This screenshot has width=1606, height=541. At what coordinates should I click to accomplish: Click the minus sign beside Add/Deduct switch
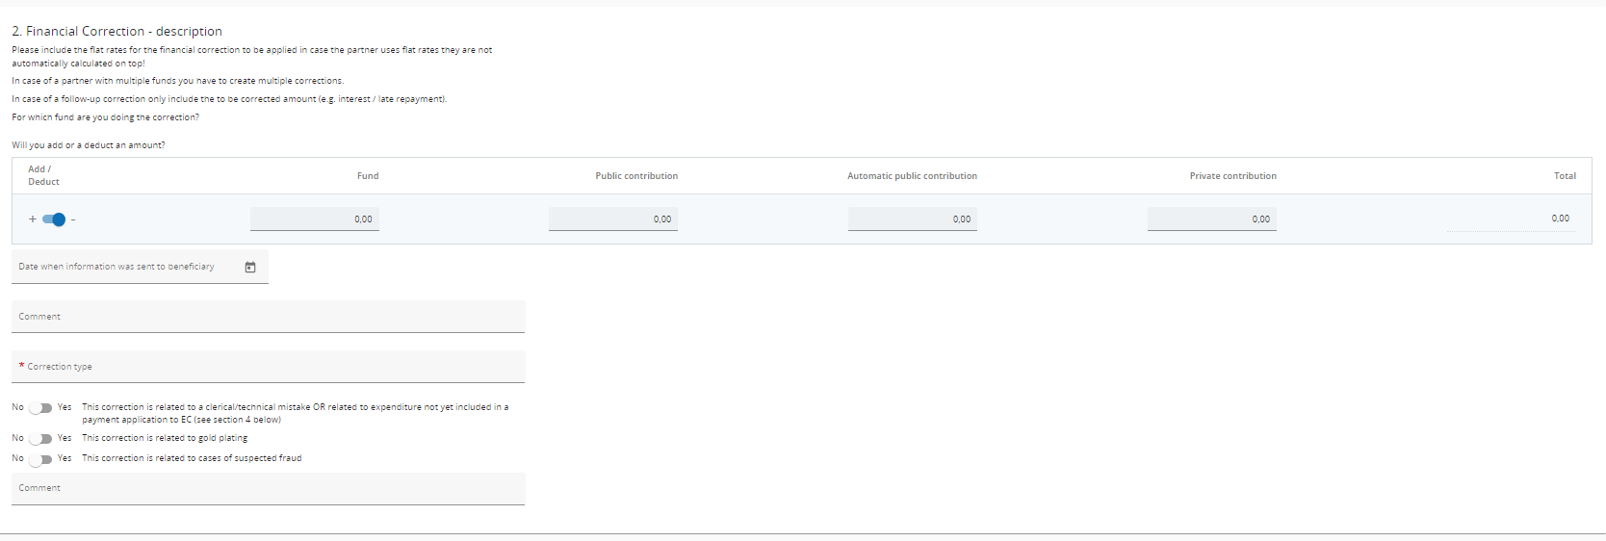pyautogui.click(x=73, y=219)
